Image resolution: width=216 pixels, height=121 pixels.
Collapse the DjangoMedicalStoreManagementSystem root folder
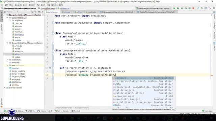(x=4, y=15)
